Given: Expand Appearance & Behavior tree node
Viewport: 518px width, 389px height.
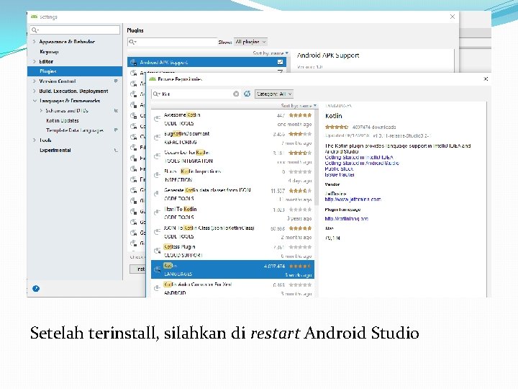Looking at the screenshot, I should [35, 42].
